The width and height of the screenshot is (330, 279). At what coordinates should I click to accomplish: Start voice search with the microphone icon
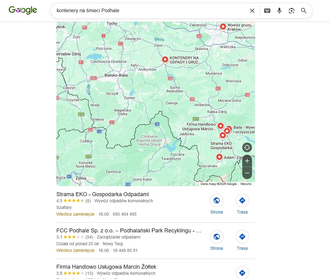(x=279, y=11)
